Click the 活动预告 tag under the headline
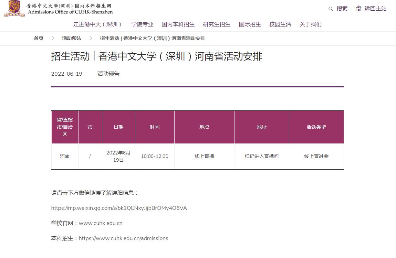The height and width of the screenshot is (258, 396). [x=108, y=74]
